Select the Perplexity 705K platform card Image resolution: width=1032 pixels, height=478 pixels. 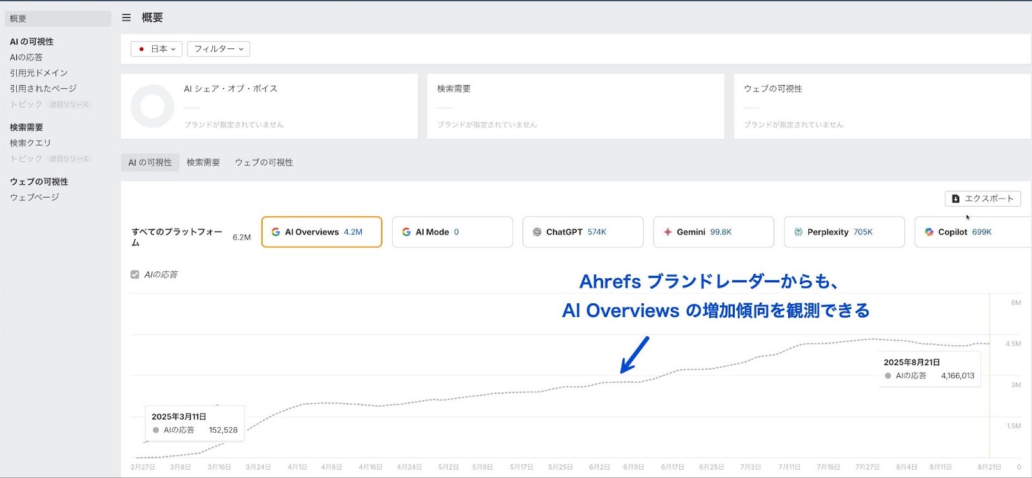844,232
